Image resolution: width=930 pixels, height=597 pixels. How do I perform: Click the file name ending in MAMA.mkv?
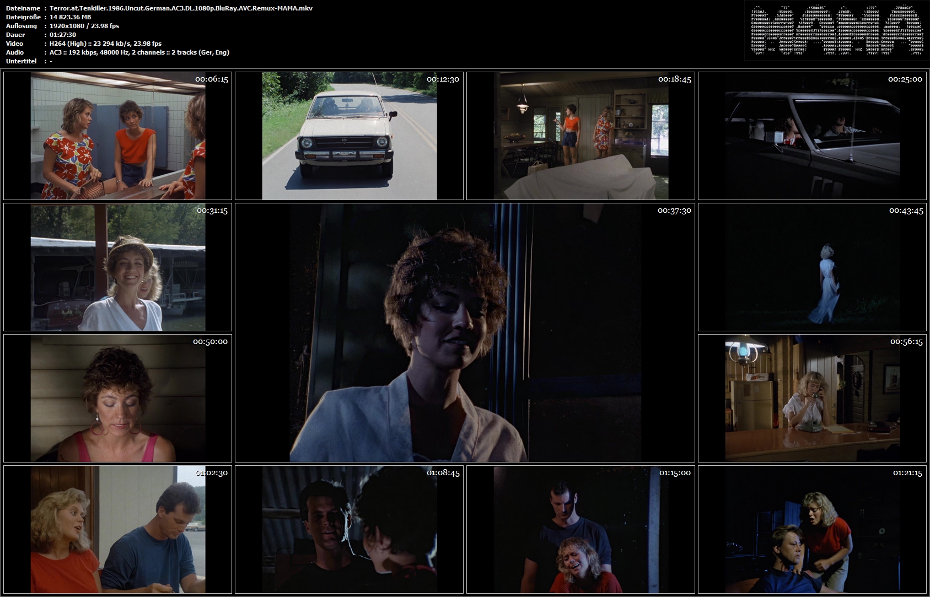[181, 8]
